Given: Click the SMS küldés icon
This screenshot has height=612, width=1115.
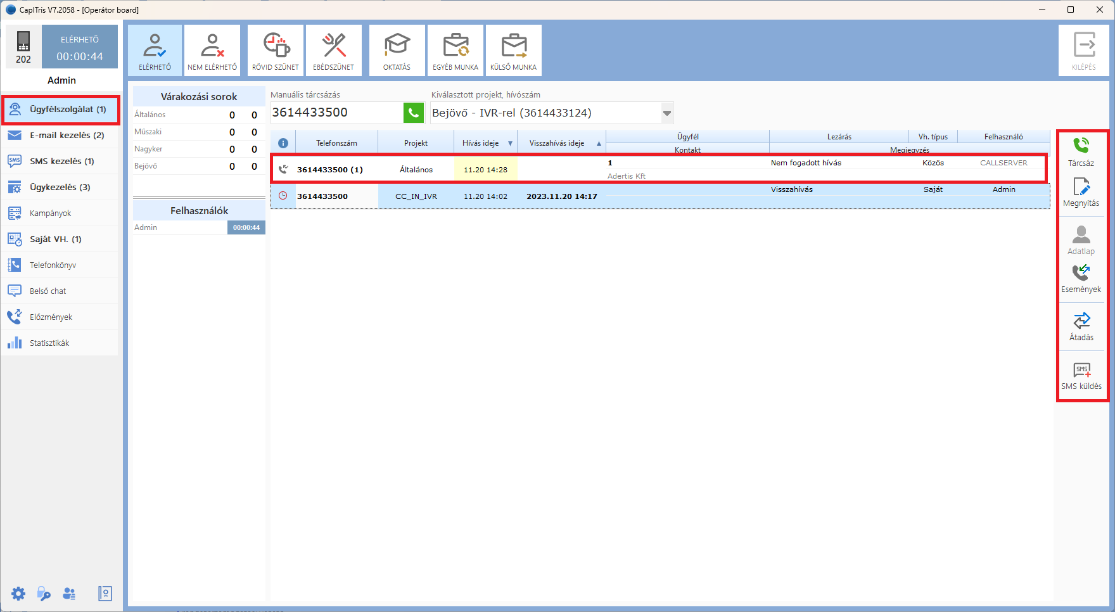Looking at the screenshot, I should [x=1081, y=376].
